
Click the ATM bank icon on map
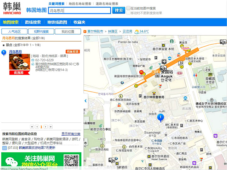[185, 99]
